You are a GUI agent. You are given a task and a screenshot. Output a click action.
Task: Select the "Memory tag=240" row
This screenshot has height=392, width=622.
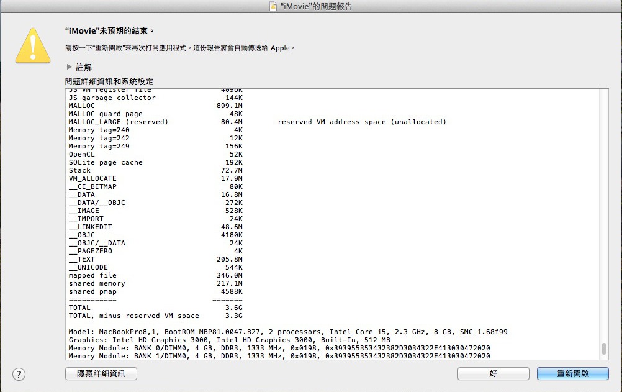coord(155,130)
